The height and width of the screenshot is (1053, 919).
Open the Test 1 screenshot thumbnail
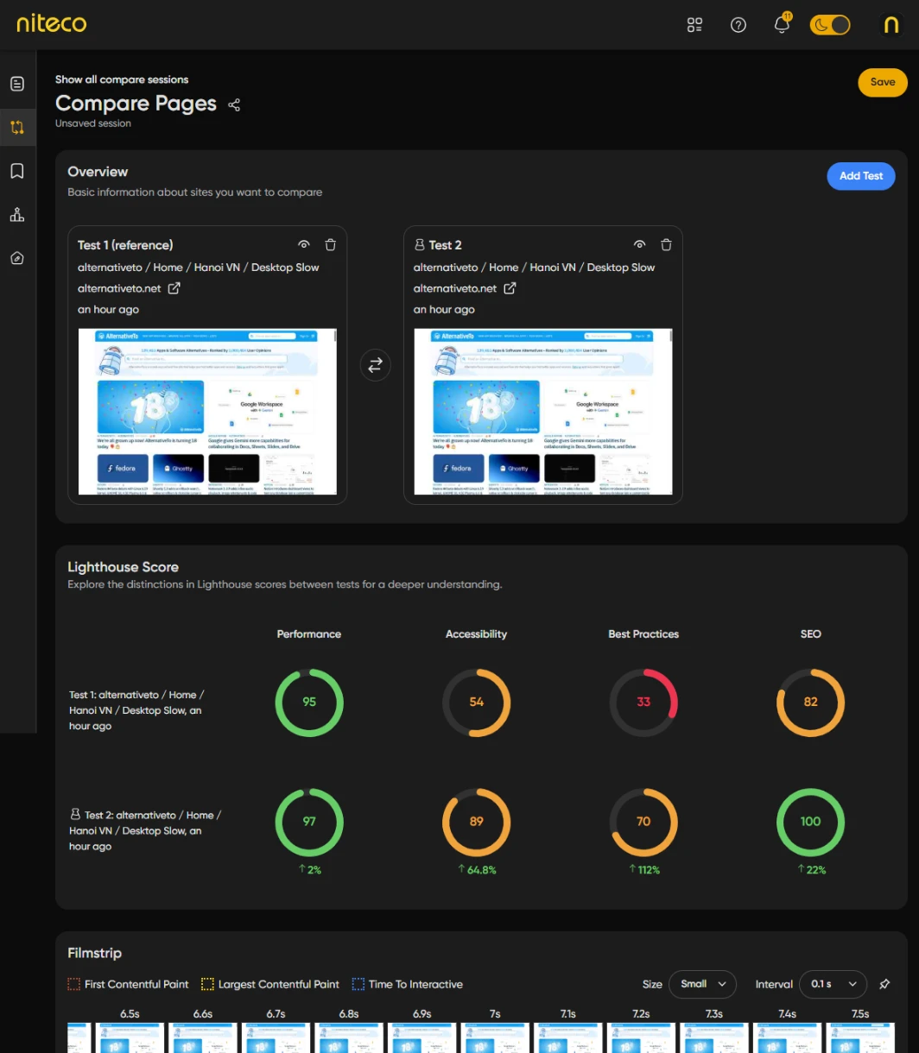[207, 412]
